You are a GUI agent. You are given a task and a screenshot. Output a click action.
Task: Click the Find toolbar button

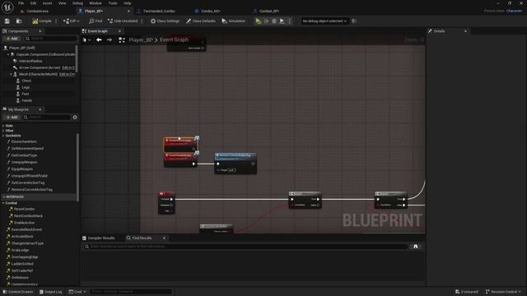96,21
